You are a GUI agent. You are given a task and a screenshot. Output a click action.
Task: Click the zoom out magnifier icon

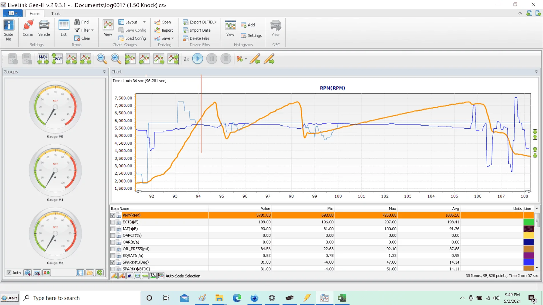coord(101,59)
